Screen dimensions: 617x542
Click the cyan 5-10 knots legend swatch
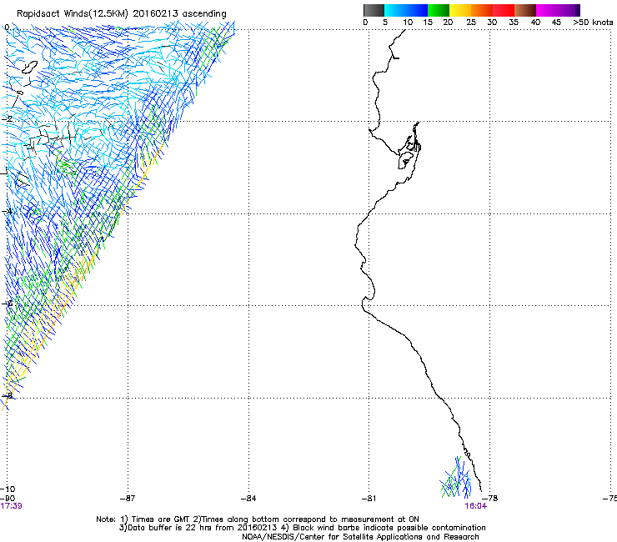[394, 10]
